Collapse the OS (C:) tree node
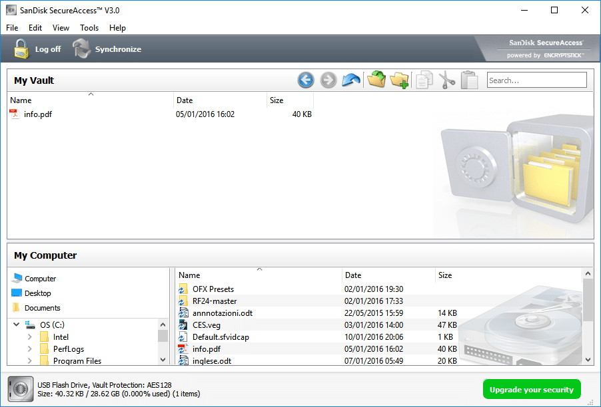 click(x=17, y=325)
